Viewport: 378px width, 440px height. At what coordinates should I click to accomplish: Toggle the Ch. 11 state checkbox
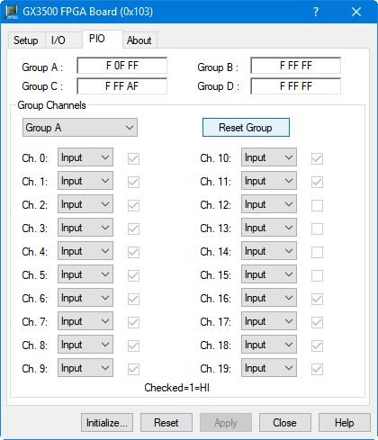tap(317, 182)
